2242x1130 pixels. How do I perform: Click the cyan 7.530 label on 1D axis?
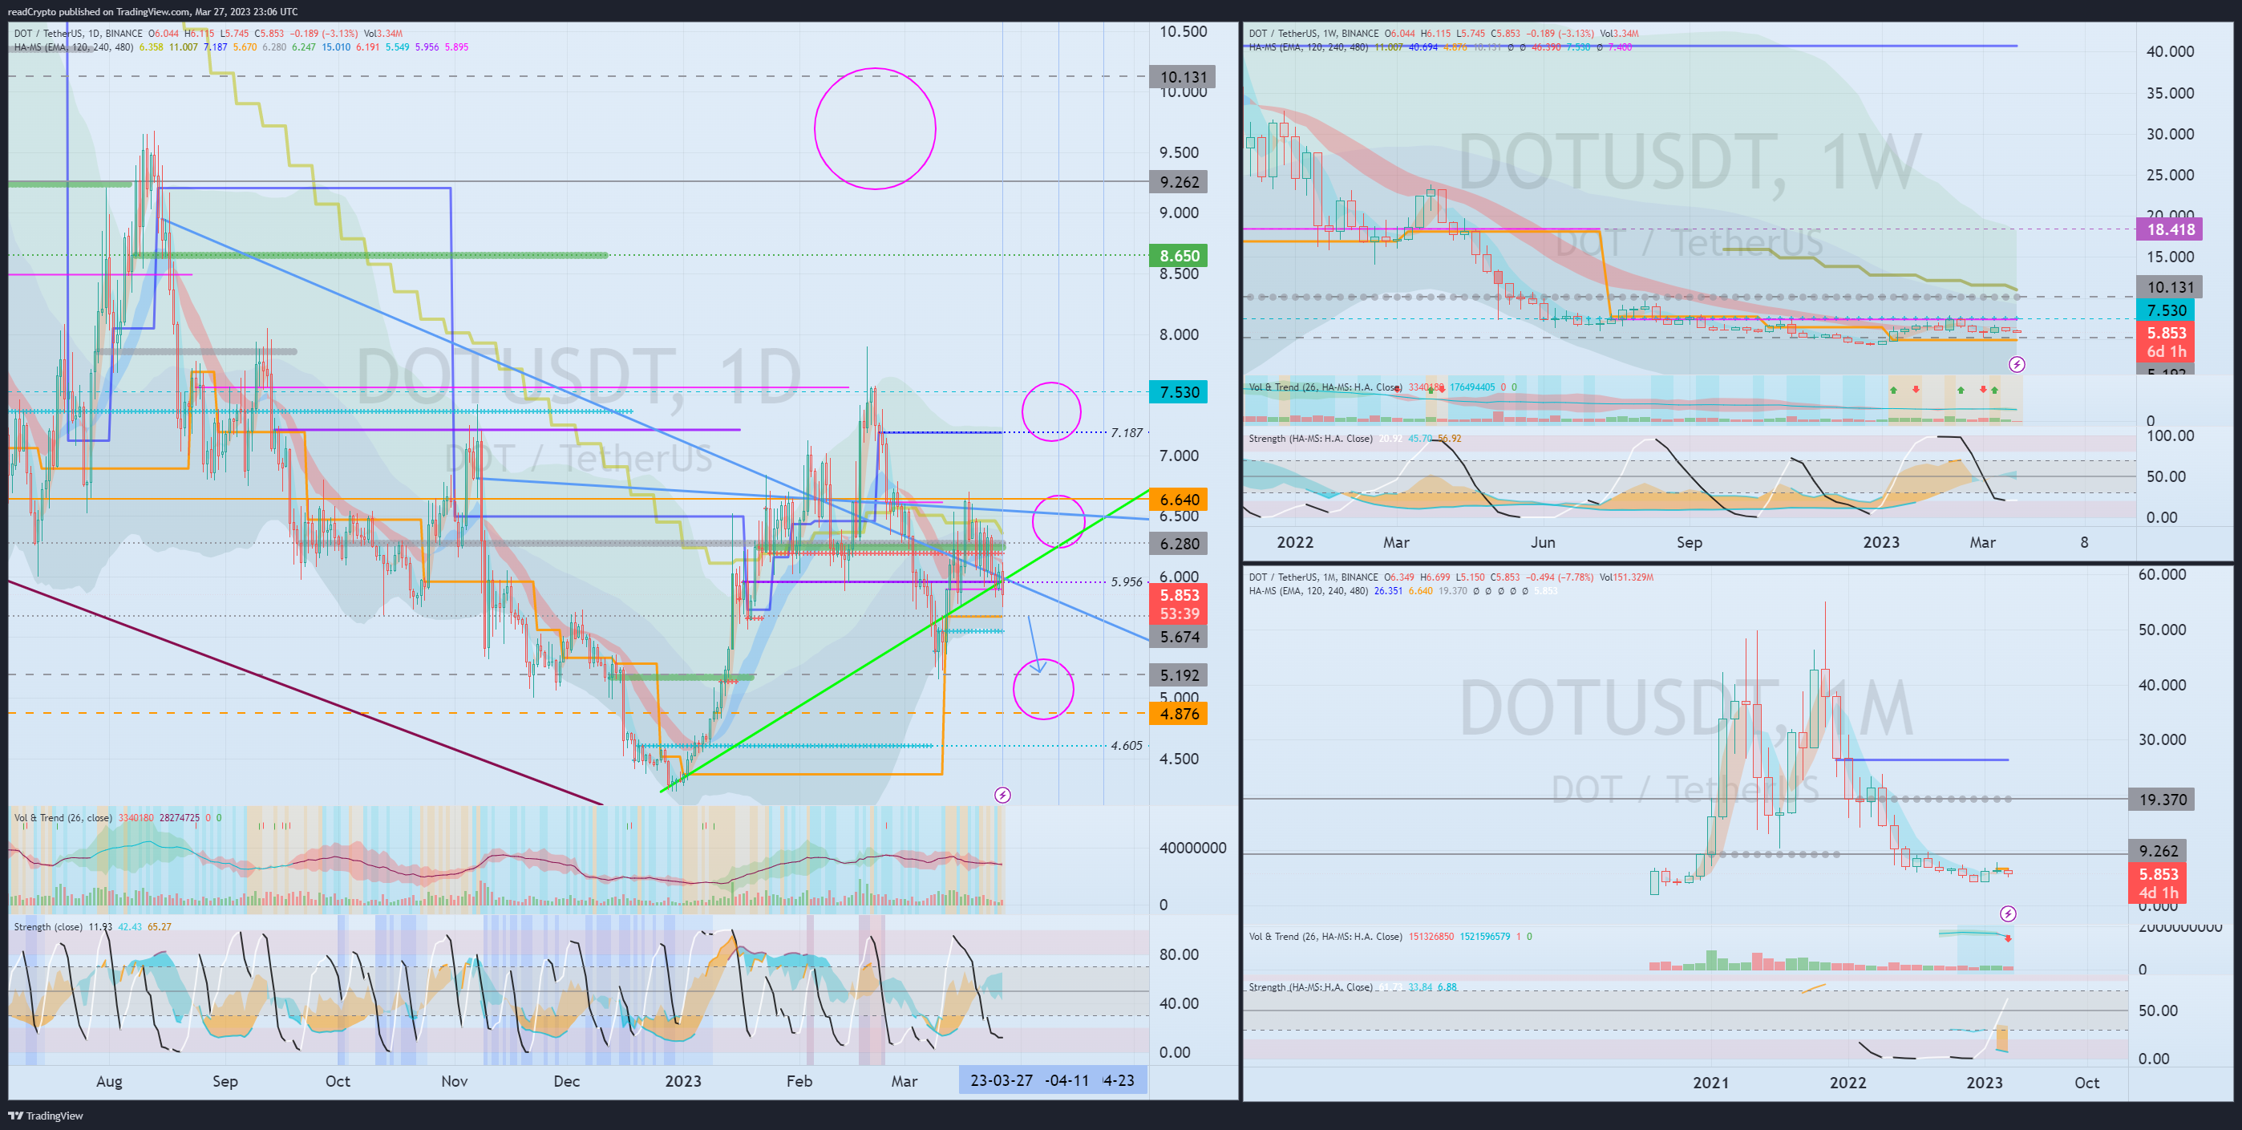pos(1179,391)
